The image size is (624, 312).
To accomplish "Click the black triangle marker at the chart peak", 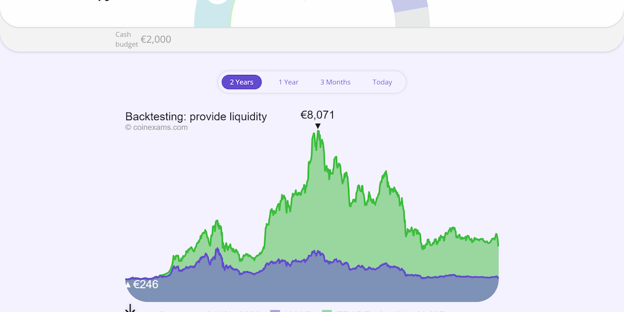I will pos(318,126).
